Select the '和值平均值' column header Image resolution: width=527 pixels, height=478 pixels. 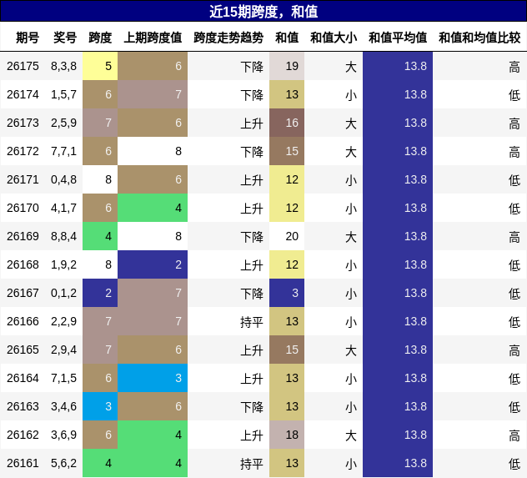[398, 38]
